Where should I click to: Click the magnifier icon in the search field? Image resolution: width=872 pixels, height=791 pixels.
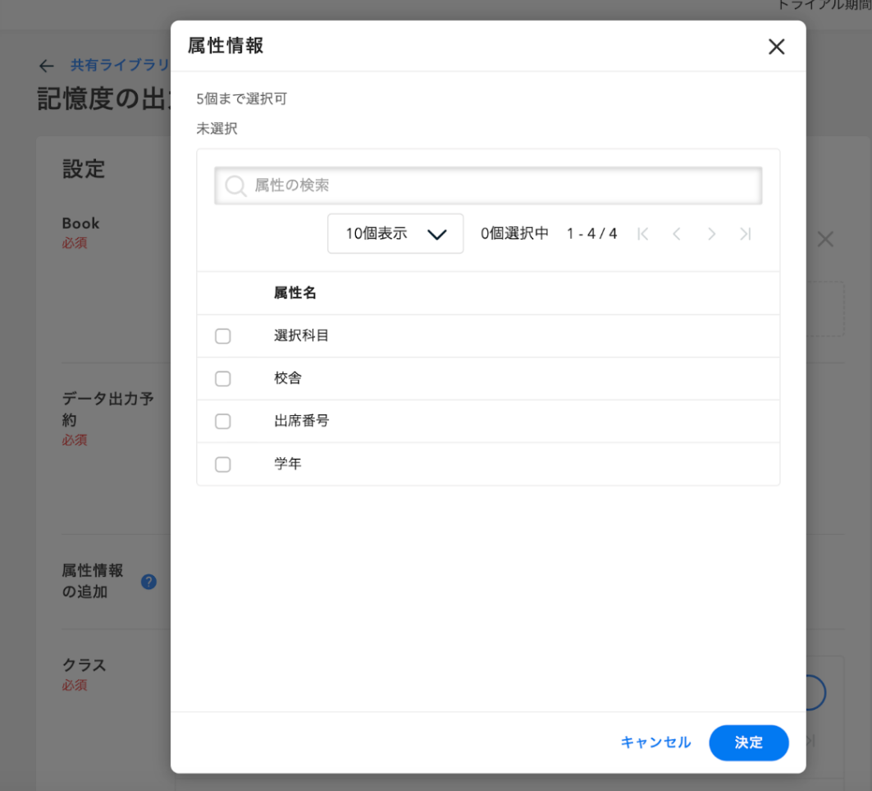[x=235, y=185]
